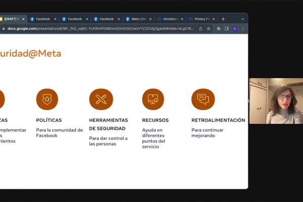Select the presenter webcam video tile
The width and height of the screenshot is (303, 202).
[276, 101]
